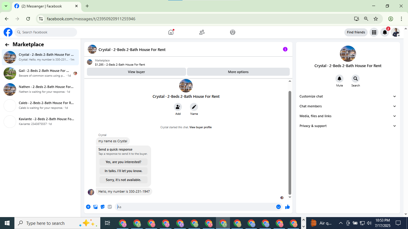The width and height of the screenshot is (408, 229).
Task: Open the emoji picker in message box
Action: (278, 207)
